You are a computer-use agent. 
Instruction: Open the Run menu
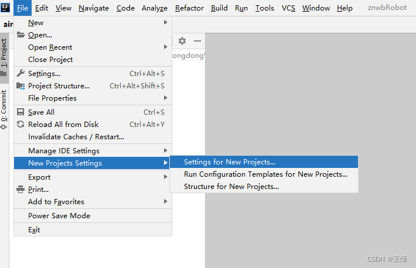[x=241, y=8]
